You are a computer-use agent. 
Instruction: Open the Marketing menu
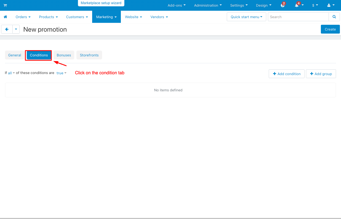(106, 17)
